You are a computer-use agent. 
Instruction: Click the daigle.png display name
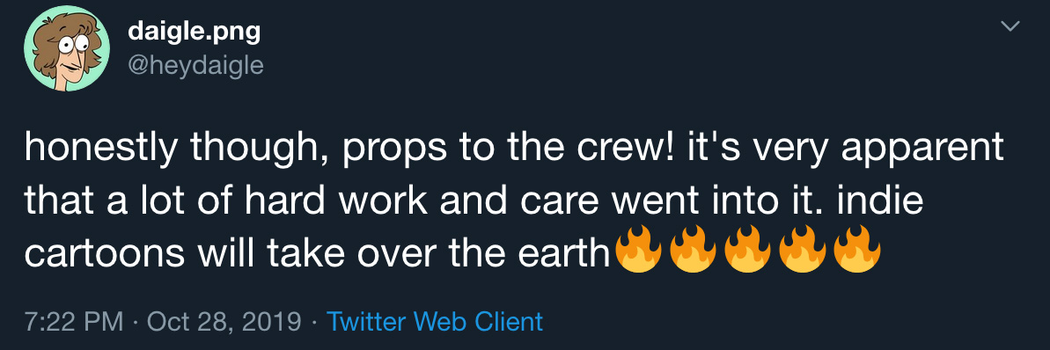pyautogui.click(x=195, y=31)
